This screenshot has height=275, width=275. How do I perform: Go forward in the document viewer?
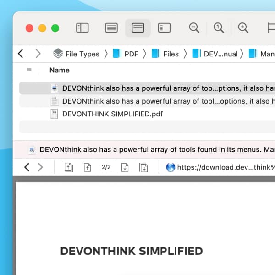point(40,167)
